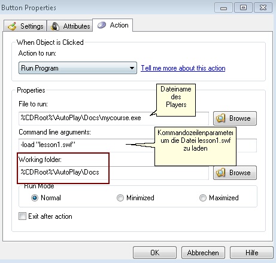Click folder icon on Working folder Browse
This screenshot has height=263, width=276.
[221, 173]
